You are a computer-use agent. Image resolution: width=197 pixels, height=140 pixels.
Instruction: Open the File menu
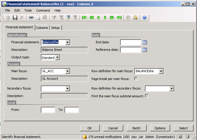(x=8, y=10)
